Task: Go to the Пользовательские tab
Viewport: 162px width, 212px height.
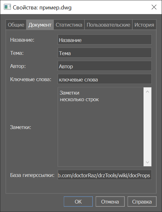Action: click(109, 25)
